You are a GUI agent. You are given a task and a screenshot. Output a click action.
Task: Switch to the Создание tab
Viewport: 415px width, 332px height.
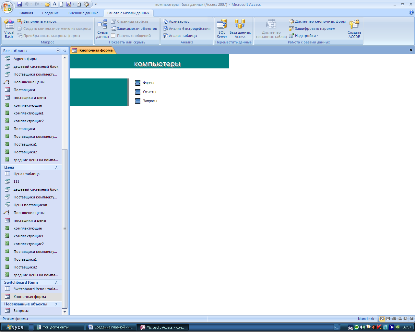50,13
